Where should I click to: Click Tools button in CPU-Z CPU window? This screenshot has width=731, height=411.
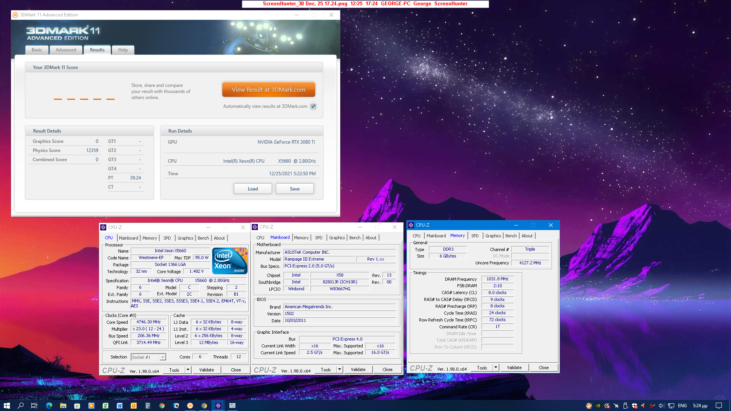(x=174, y=370)
